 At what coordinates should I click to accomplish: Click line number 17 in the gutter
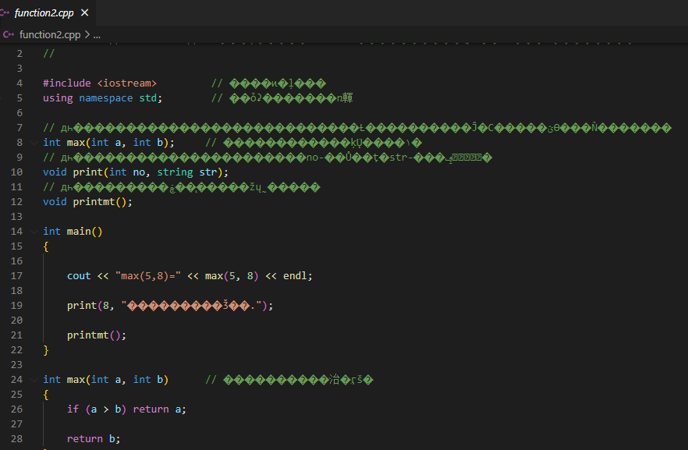click(x=16, y=276)
